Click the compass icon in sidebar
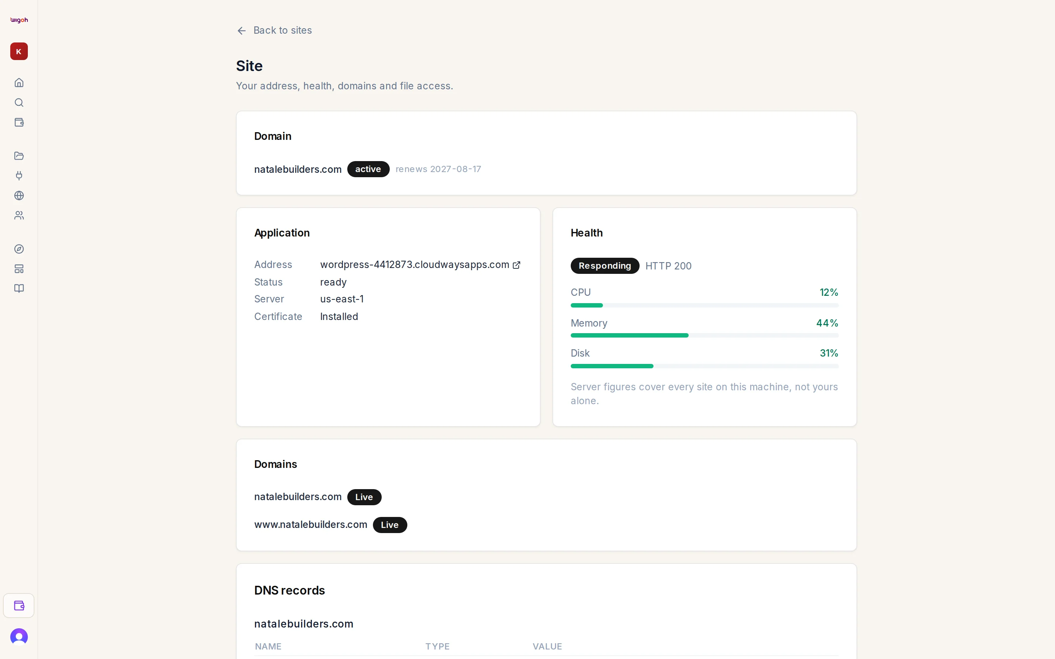 19,249
